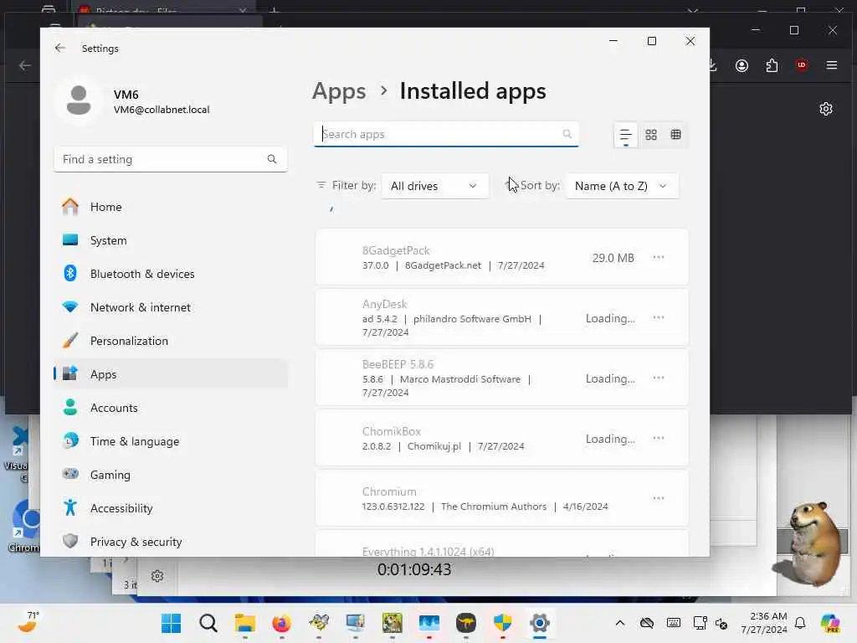
Task: Click the Find a setting search icon
Action: point(272,159)
